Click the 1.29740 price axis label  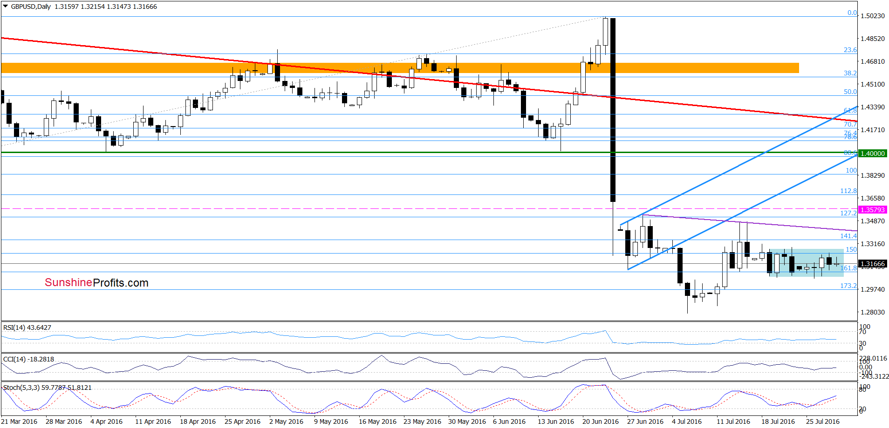pos(872,289)
